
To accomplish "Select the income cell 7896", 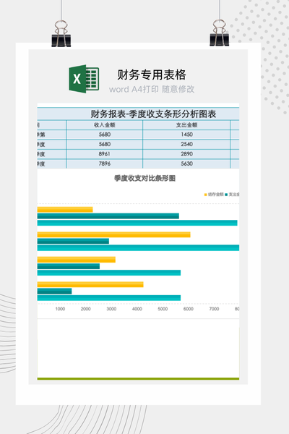I will click(x=105, y=163).
